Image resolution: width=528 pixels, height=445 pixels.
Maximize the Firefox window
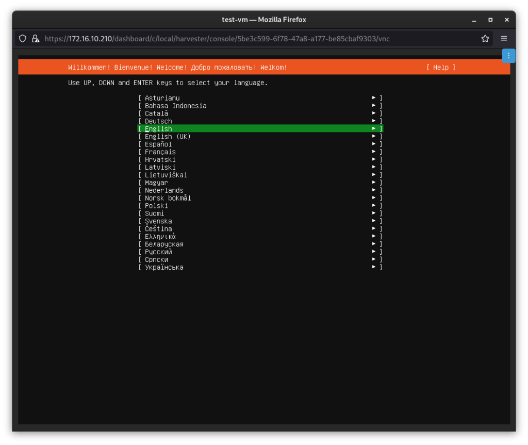pyautogui.click(x=490, y=20)
